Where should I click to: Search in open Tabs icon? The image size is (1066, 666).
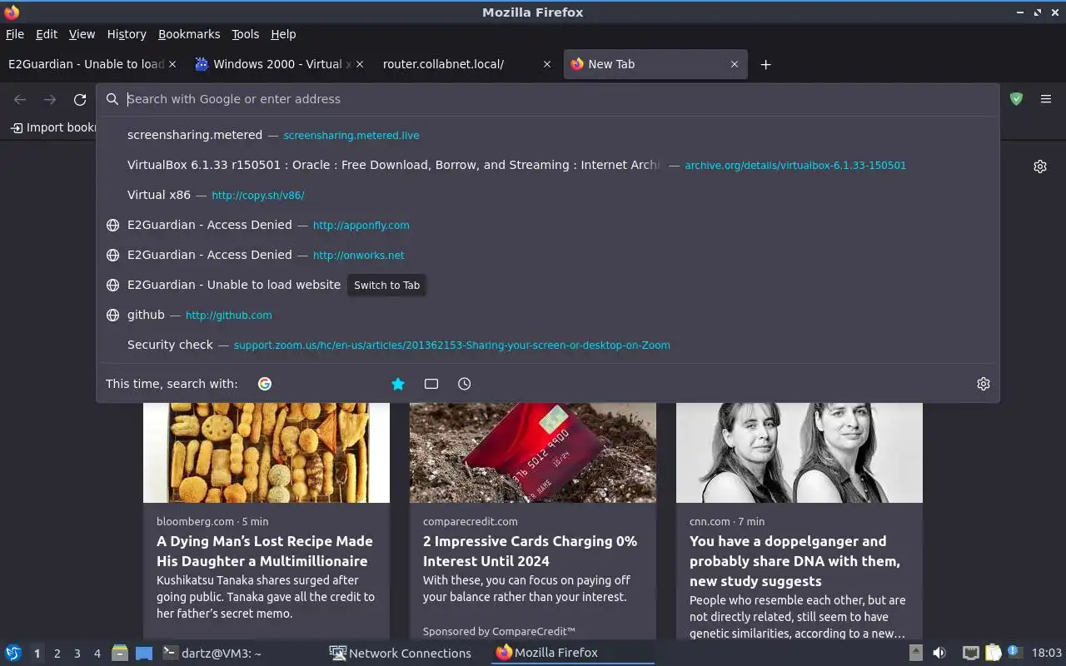(431, 384)
